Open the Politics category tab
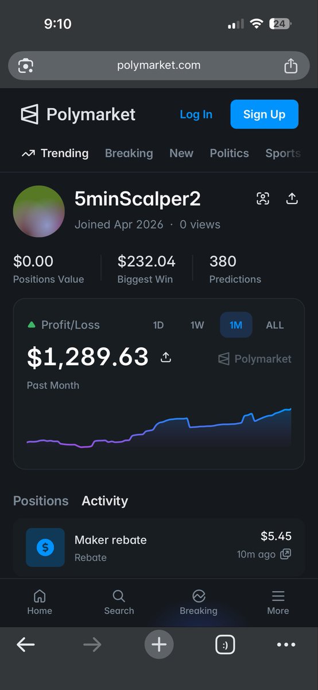The height and width of the screenshot is (690, 318). 230,154
